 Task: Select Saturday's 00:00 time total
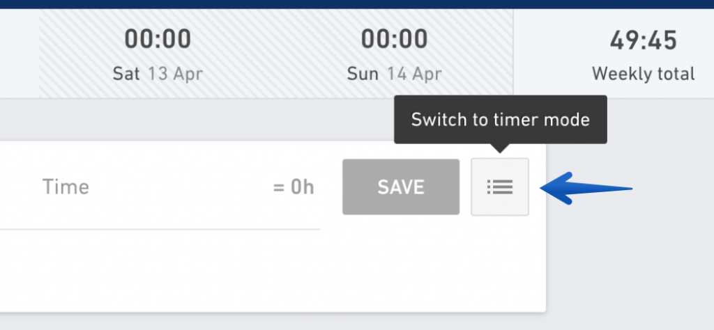tap(158, 39)
